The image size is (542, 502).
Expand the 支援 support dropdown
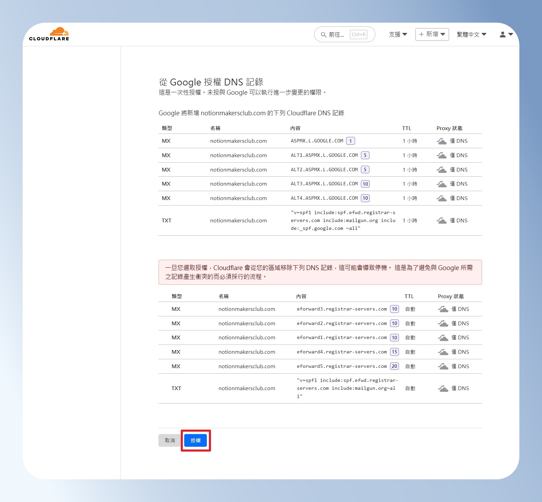398,34
